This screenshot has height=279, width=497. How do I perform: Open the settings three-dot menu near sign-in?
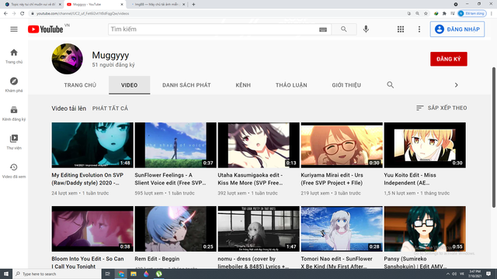point(419,29)
